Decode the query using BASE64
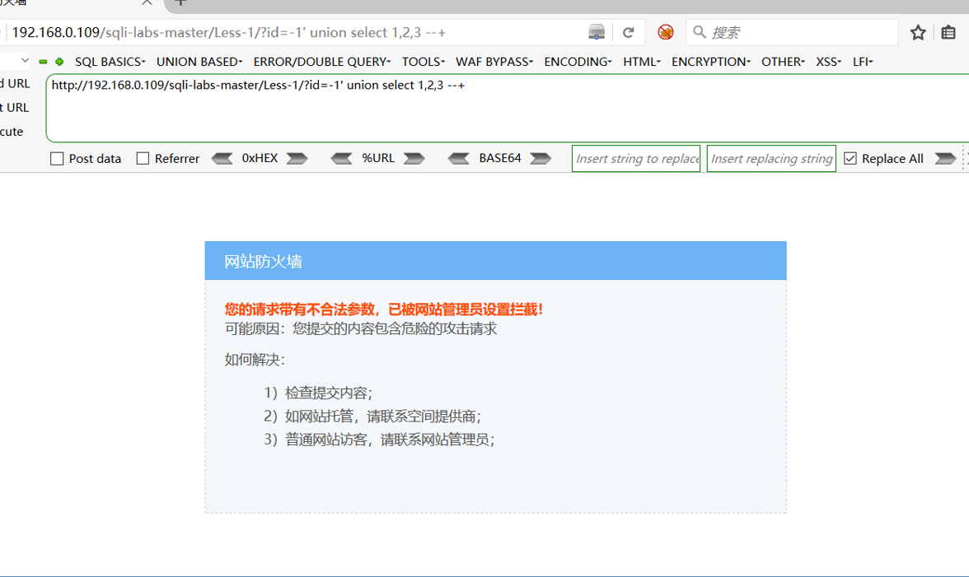The image size is (969, 577). click(458, 158)
